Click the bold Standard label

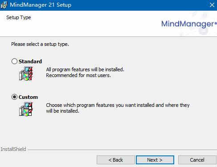point(30,61)
